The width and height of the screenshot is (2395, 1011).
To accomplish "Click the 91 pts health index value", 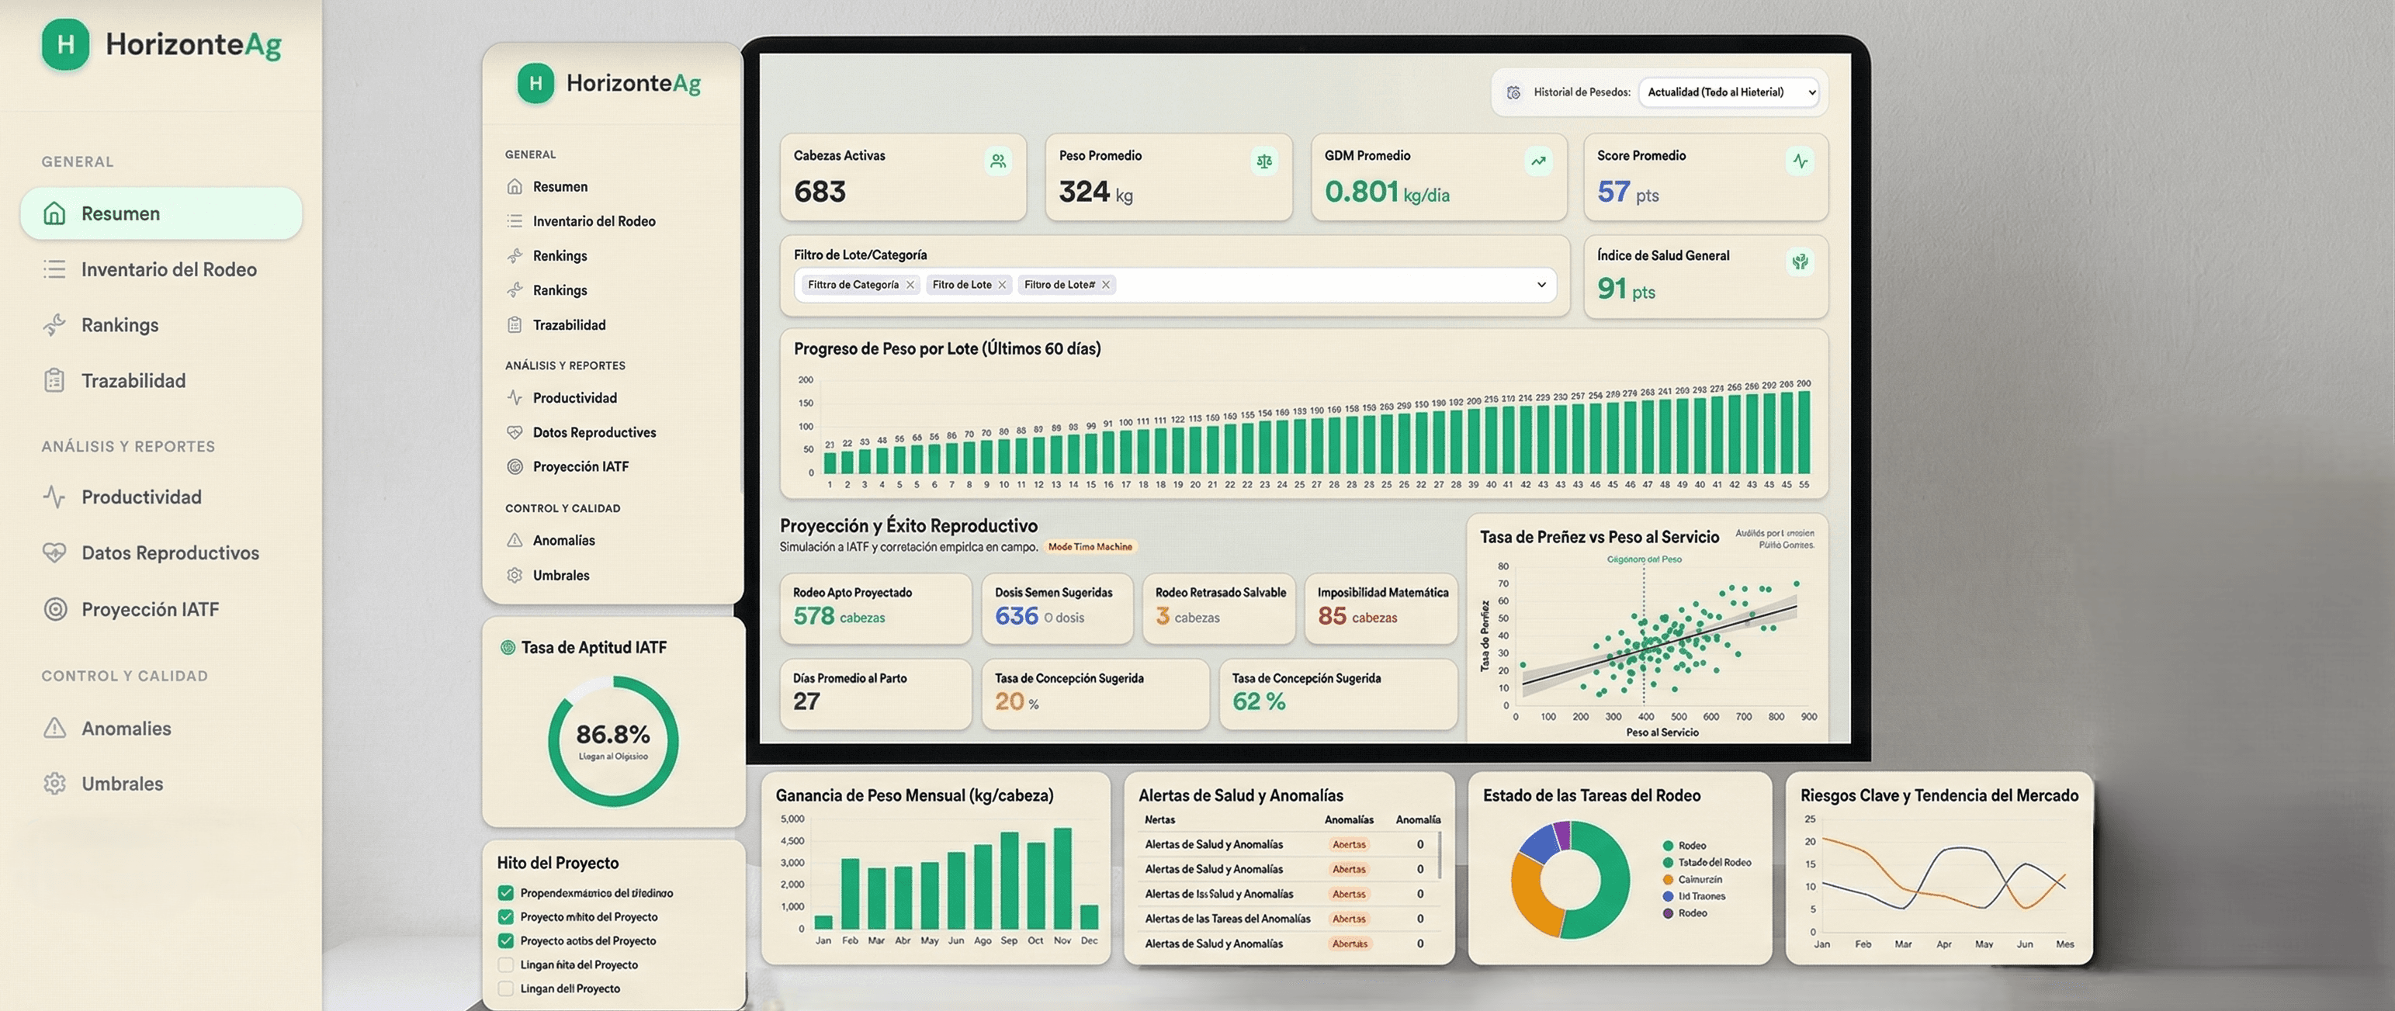I will pyautogui.click(x=1626, y=289).
